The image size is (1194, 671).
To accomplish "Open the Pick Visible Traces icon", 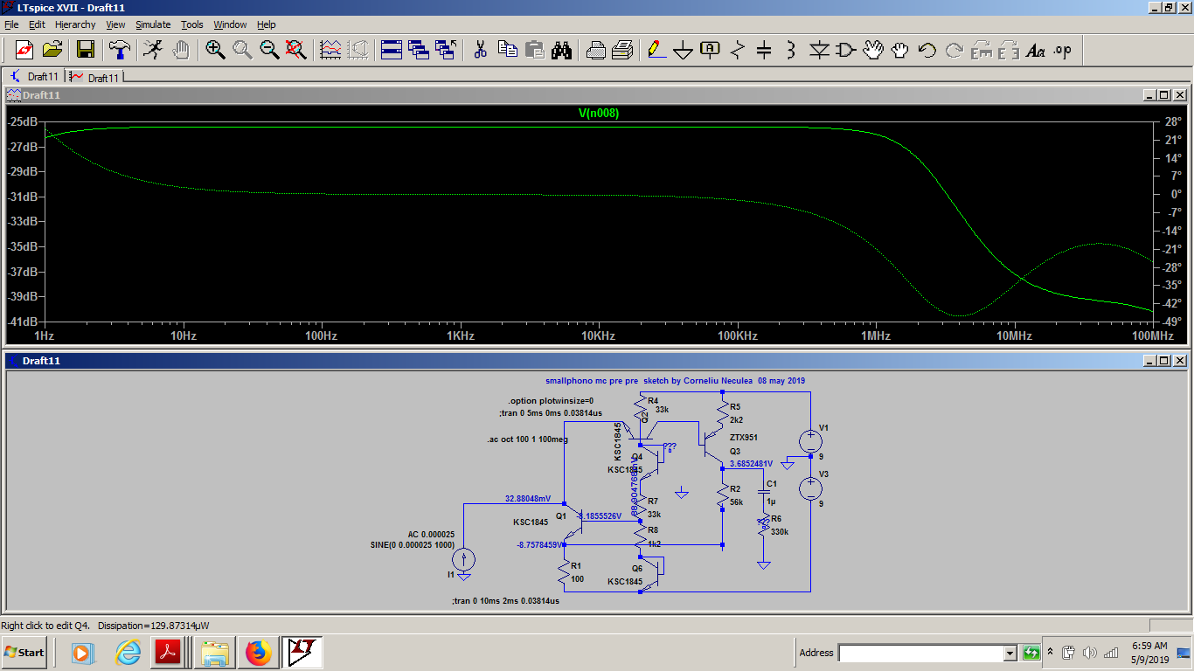I will tap(330, 50).
